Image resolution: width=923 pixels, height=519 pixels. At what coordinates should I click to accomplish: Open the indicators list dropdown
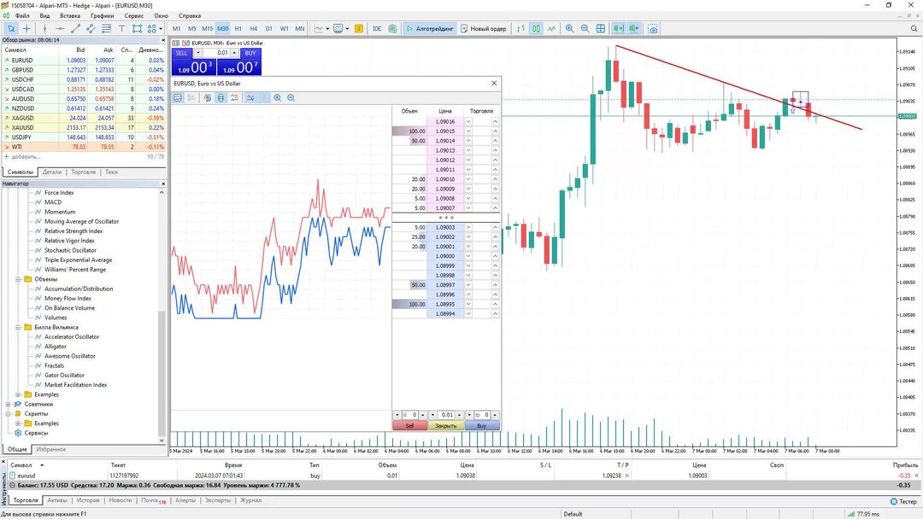(x=327, y=28)
